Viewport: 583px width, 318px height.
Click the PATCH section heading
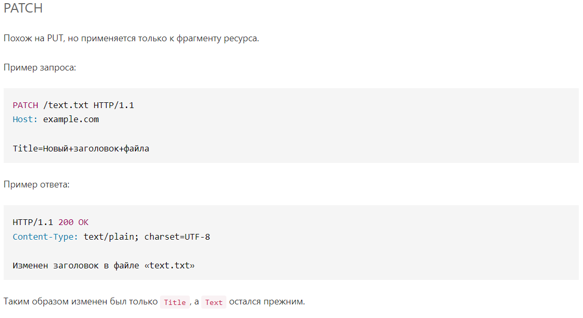click(23, 8)
